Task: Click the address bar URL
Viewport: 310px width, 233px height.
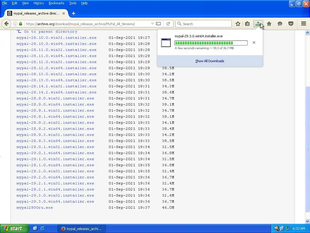Action: (x=81, y=24)
